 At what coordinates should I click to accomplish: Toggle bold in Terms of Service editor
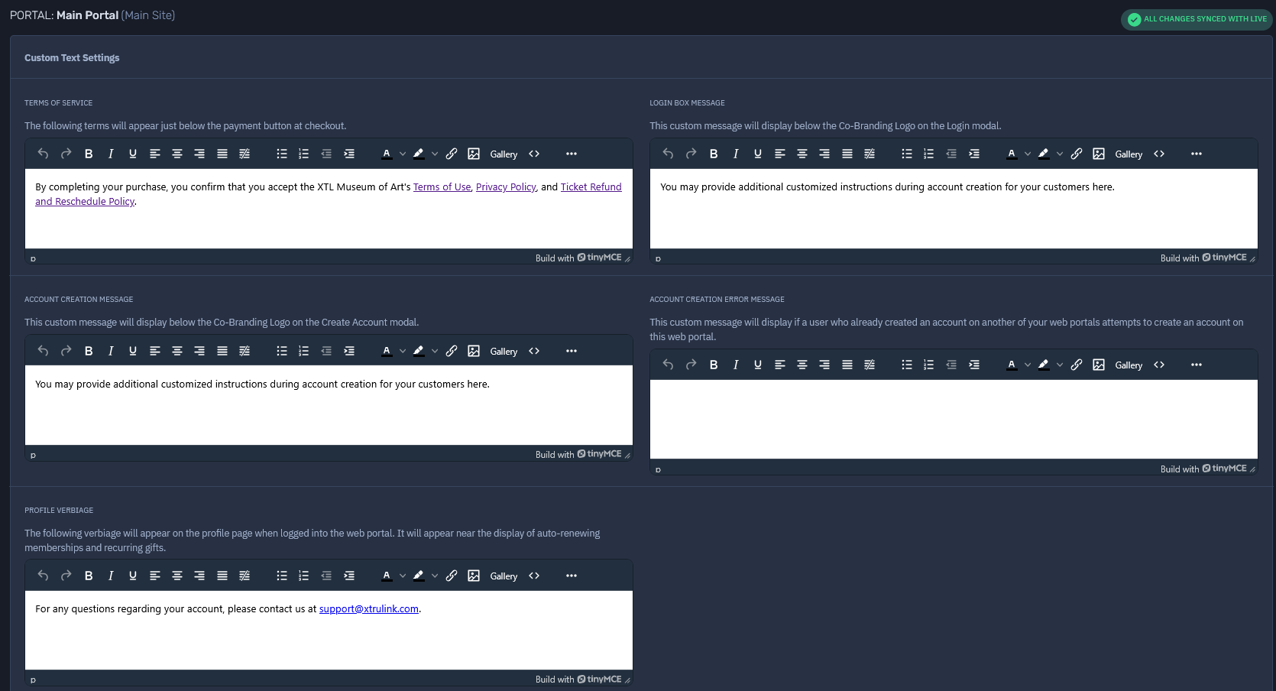click(89, 154)
